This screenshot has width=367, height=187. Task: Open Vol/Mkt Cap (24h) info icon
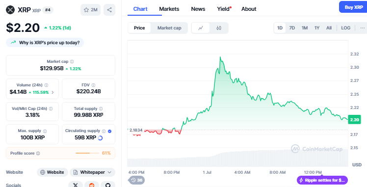pyautogui.click(x=51, y=108)
